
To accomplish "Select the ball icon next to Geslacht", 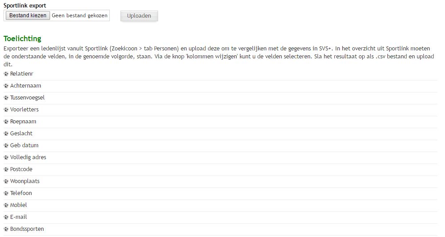I will coord(6,134).
